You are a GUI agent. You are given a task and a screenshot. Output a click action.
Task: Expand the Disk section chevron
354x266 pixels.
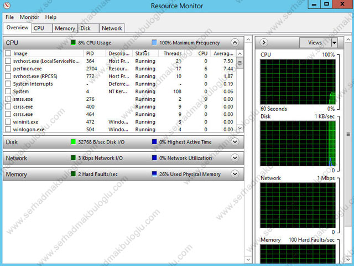[235, 142]
